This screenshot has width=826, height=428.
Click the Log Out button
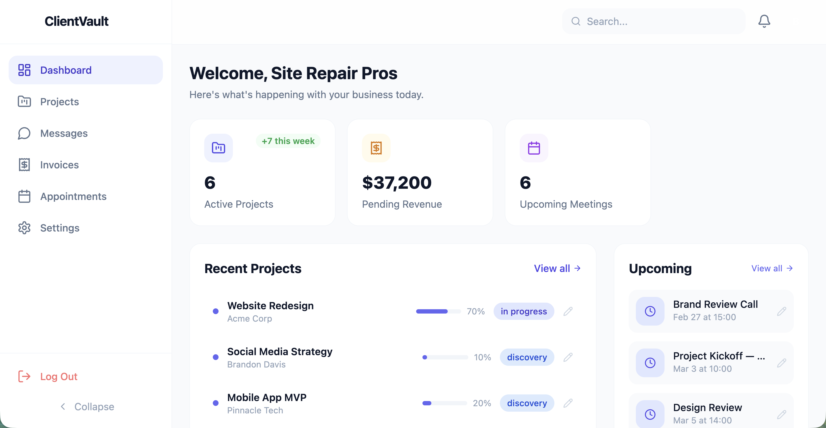pyautogui.click(x=86, y=376)
